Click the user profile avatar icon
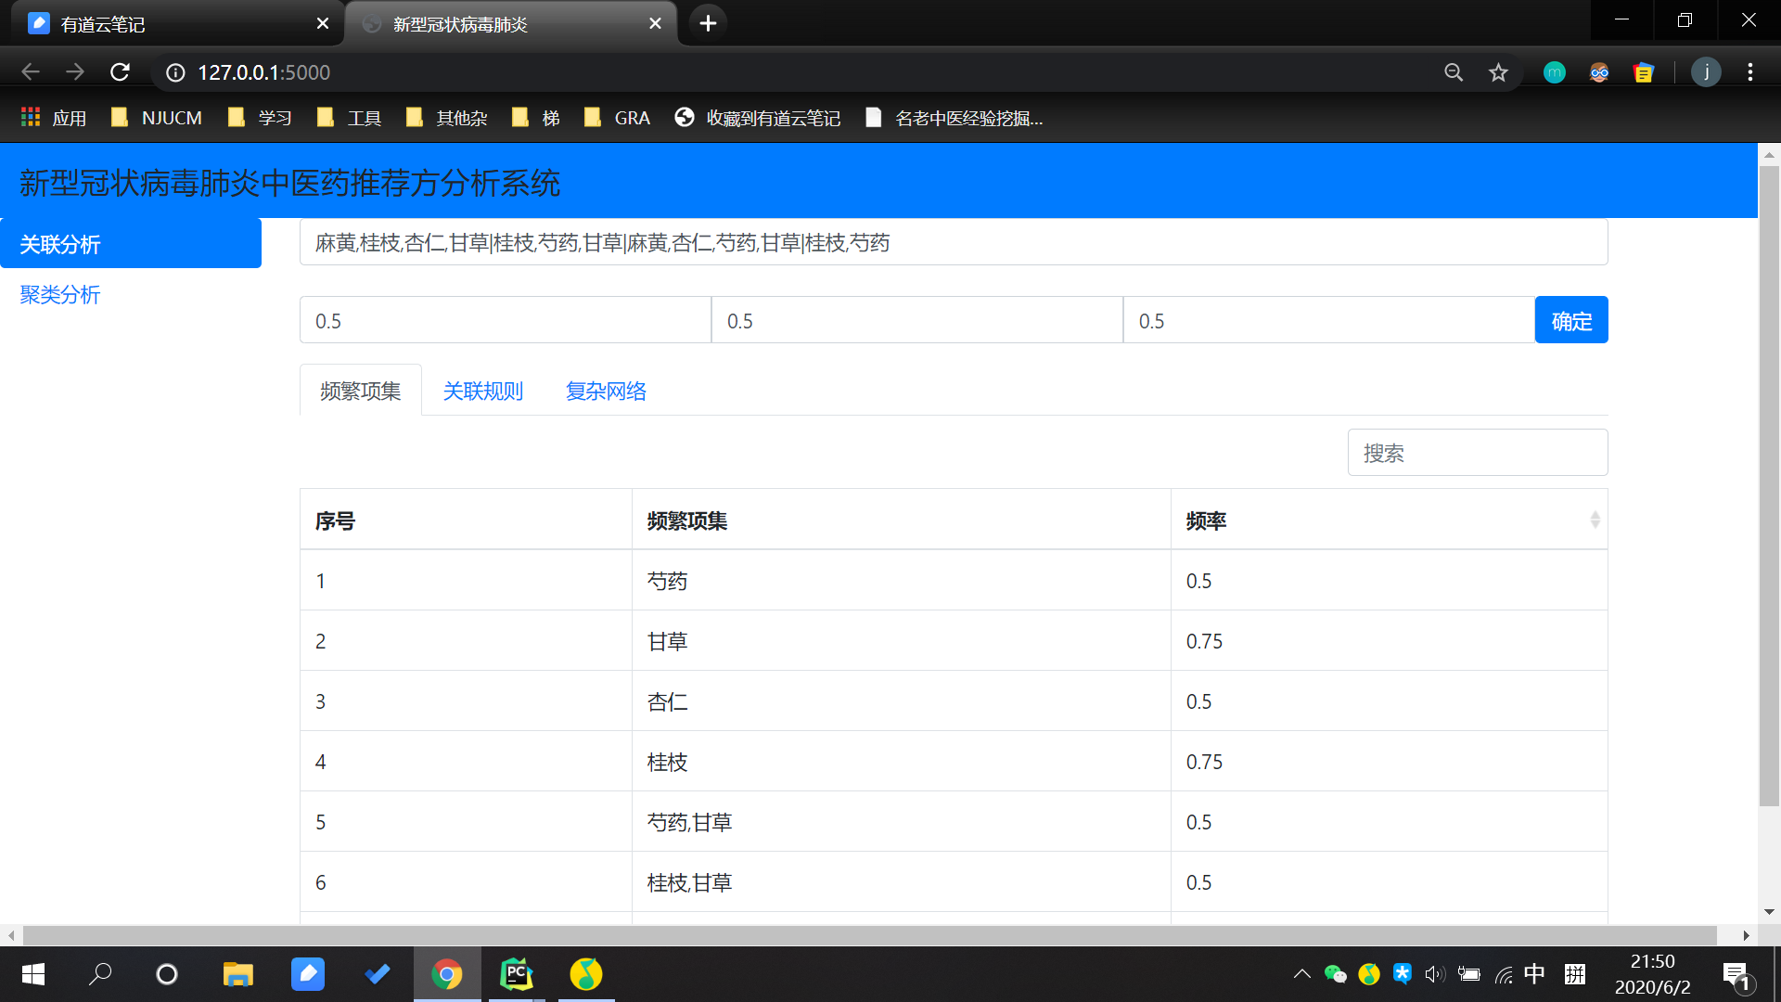Screen dimensions: 1781x1002 tap(1706, 72)
